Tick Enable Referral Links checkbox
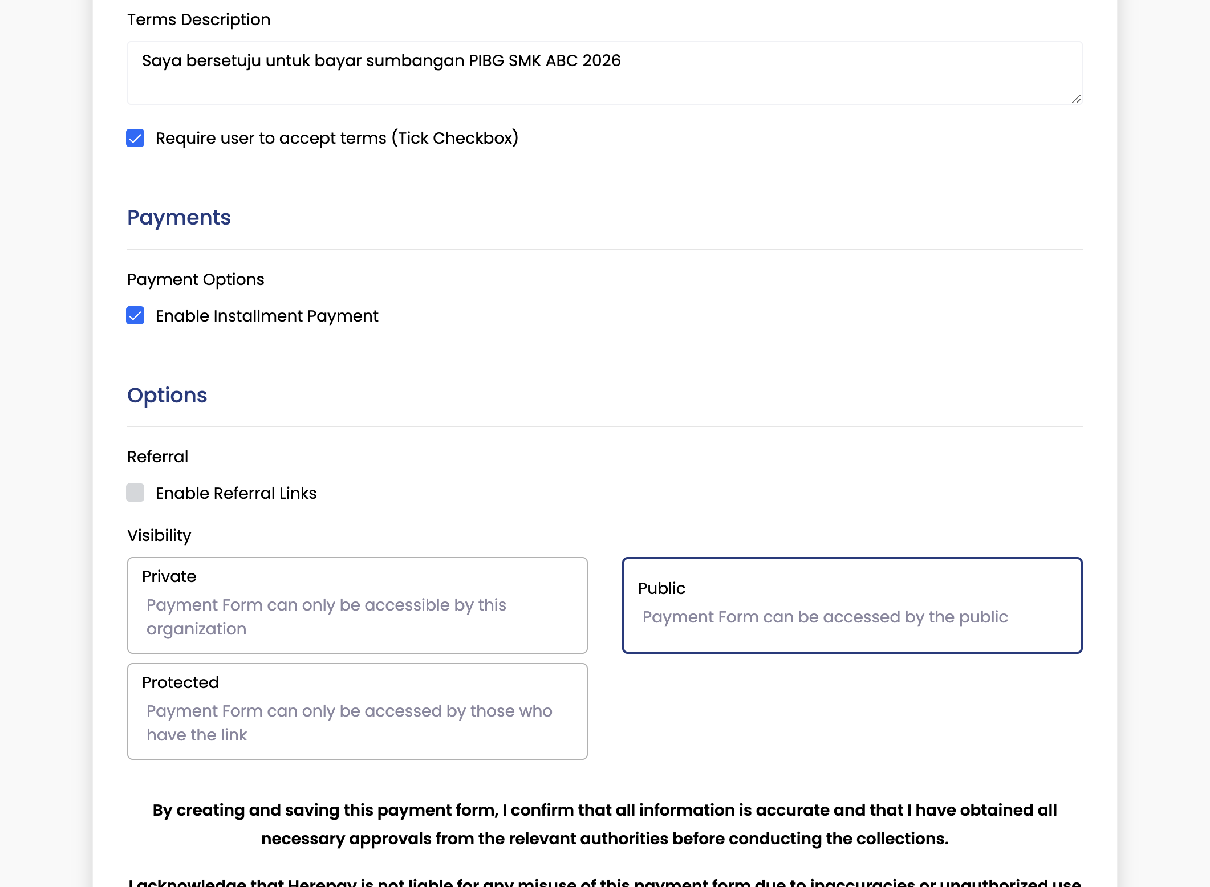The image size is (1210, 887). (x=135, y=493)
